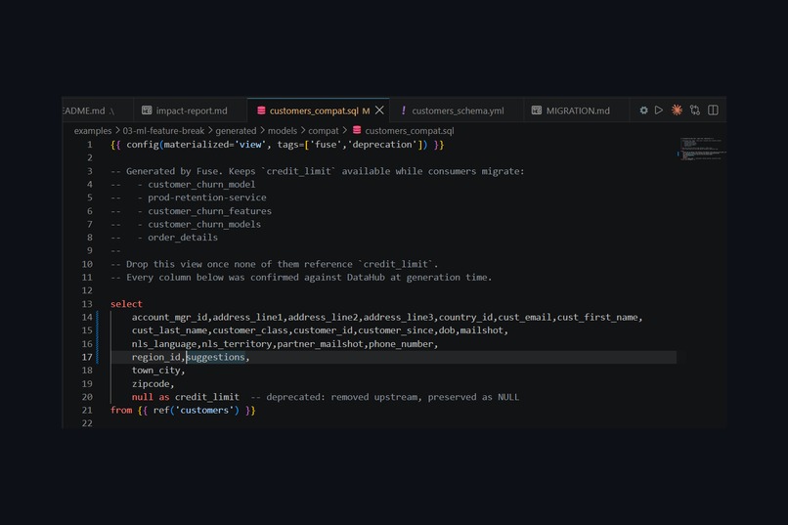Open the 'examples' breadcrumb
Viewport: 788px width, 525px height.
[93, 131]
